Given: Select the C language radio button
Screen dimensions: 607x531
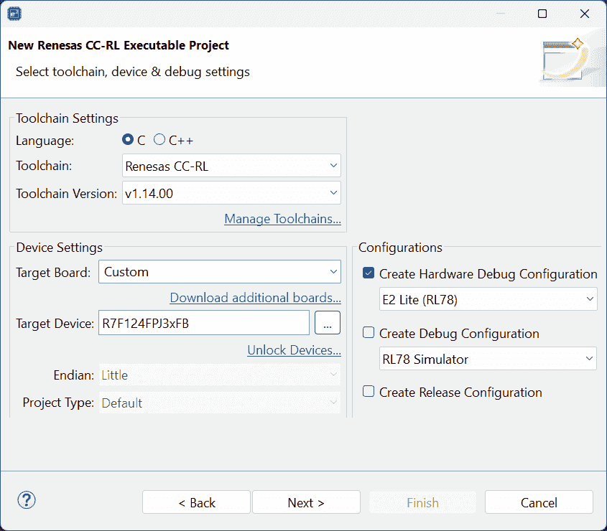Looking at the screenshot, I should coord(128,140).
